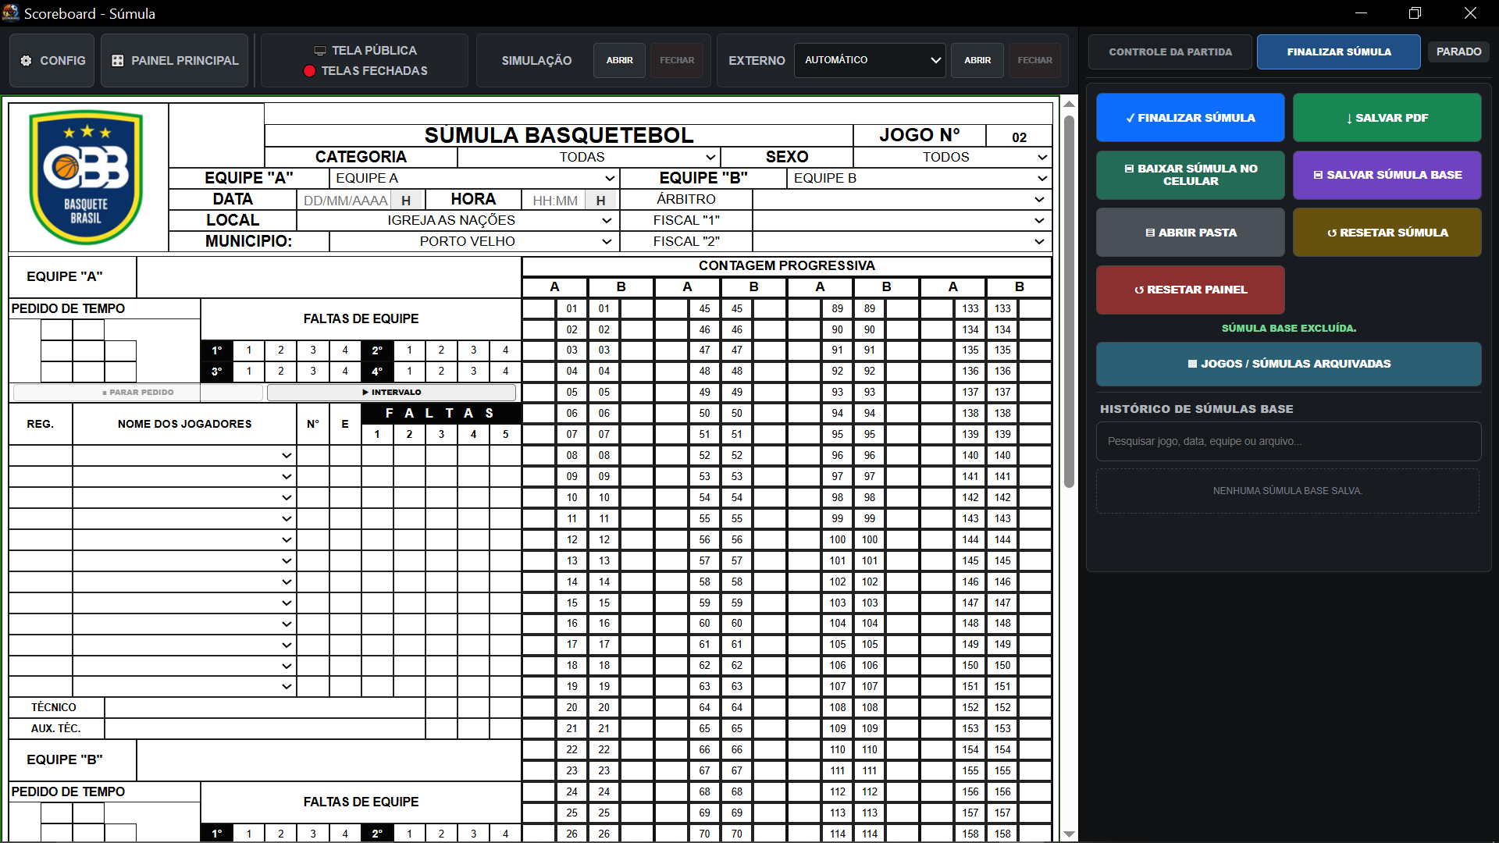Open the EQUIPE A team dropdown
This screenshot has height=843, width=1499.
point(474,178)
